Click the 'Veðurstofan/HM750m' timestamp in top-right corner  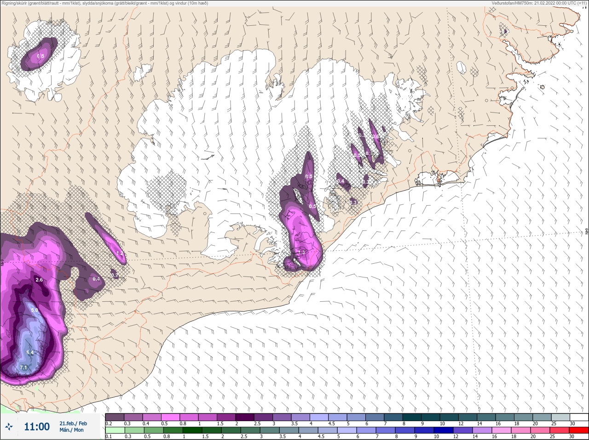click(x=539, y=3)
